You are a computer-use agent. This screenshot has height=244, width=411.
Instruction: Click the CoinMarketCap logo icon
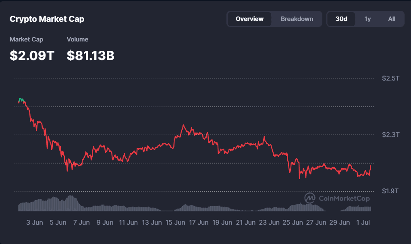coord(309,198)
